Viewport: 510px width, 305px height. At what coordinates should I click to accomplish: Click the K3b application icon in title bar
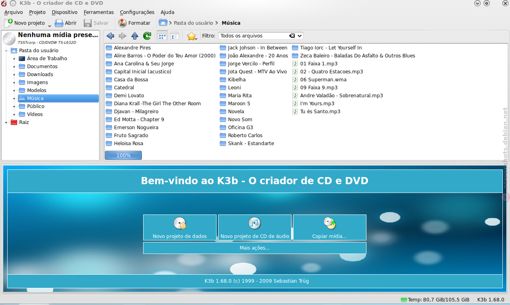click(x=4, y=3)
